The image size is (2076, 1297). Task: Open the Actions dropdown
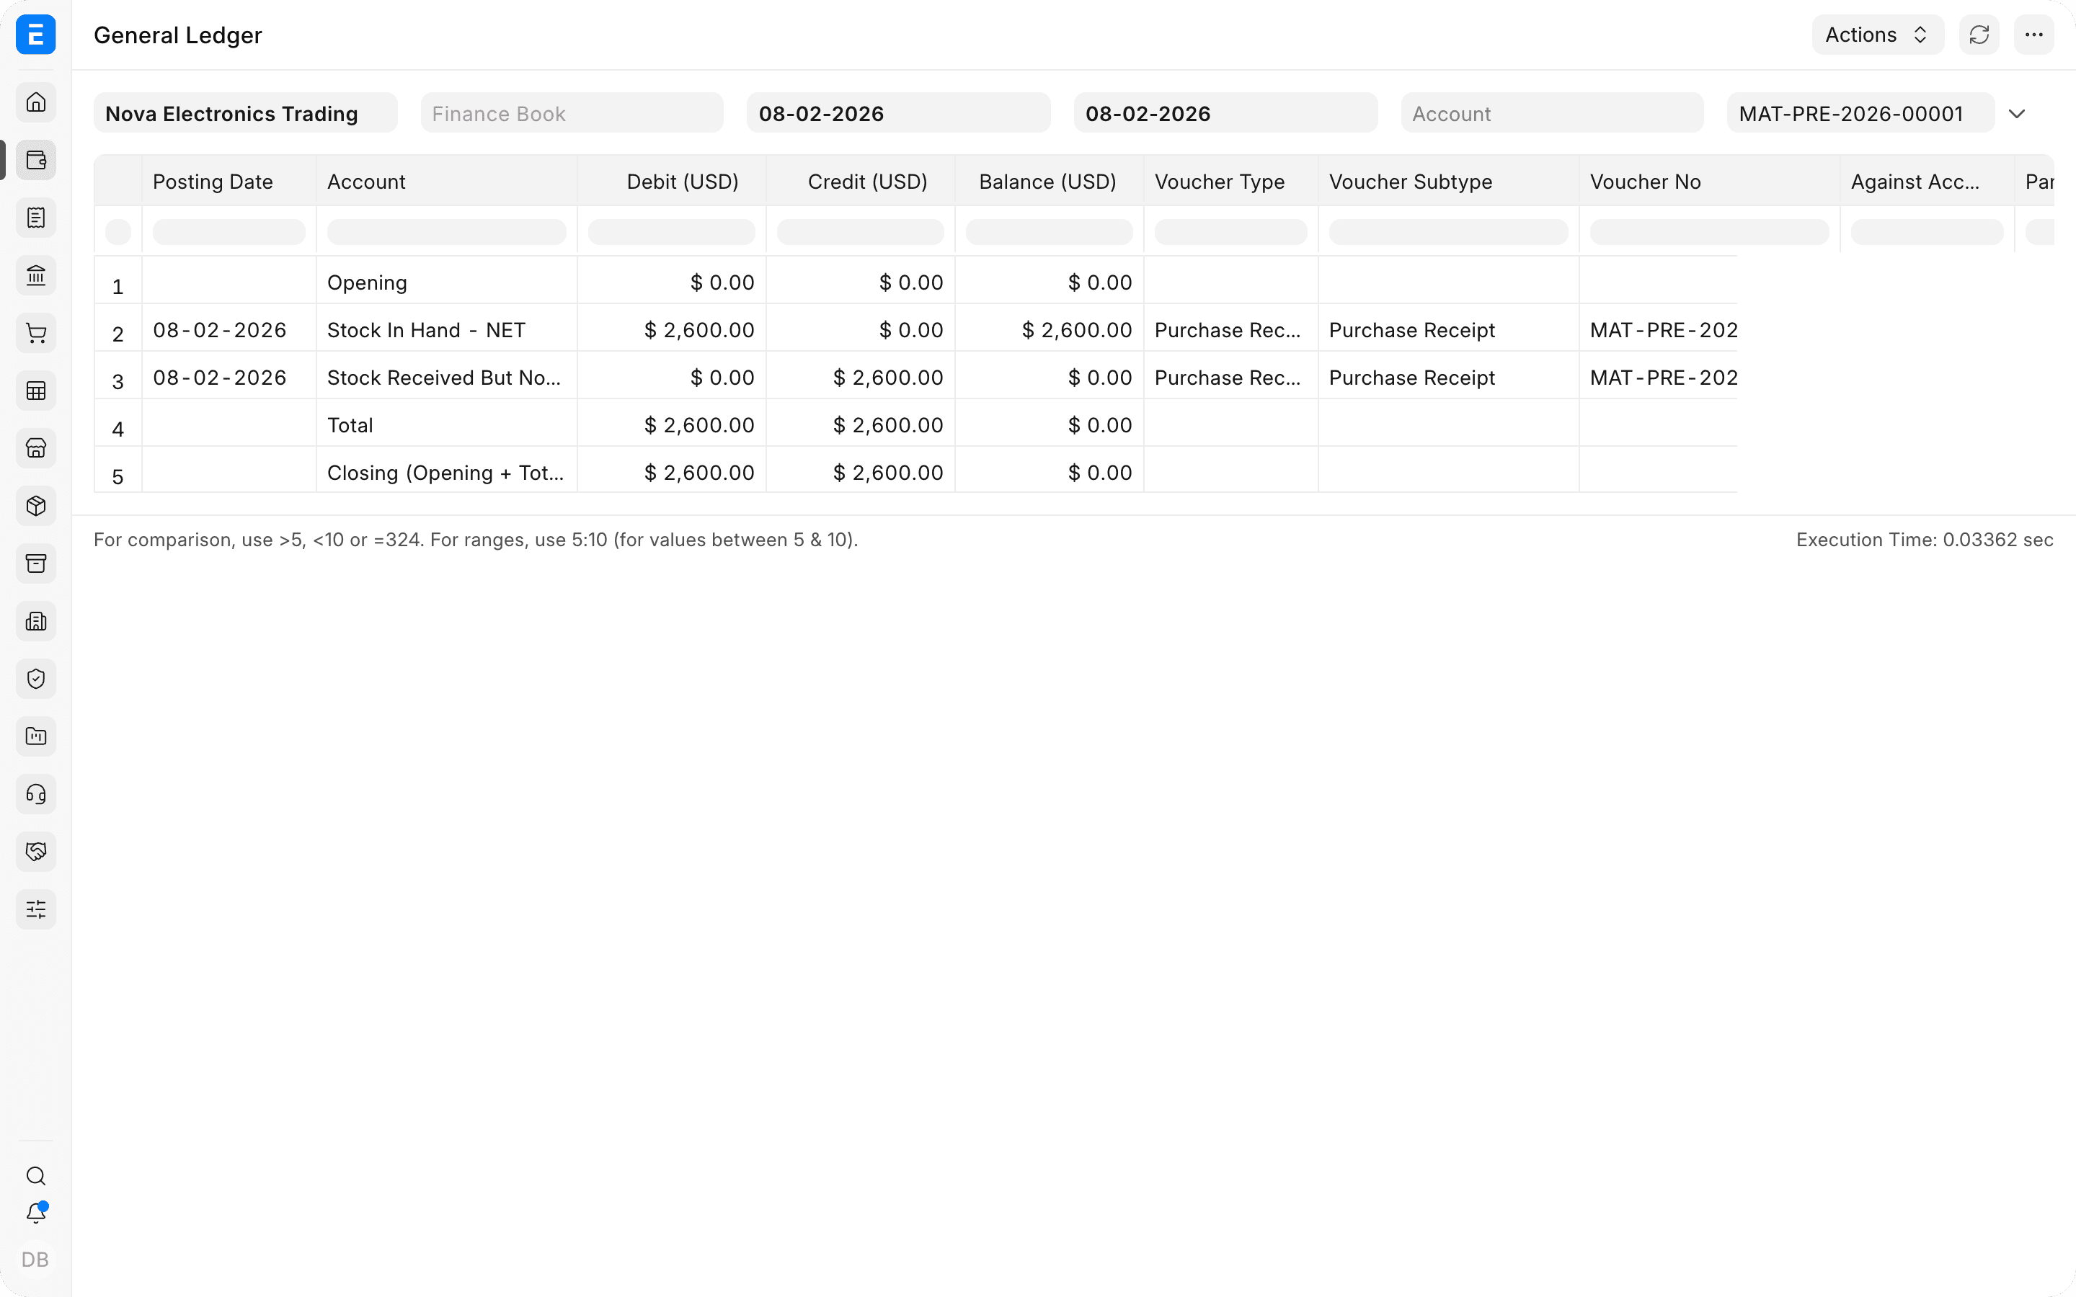coord(1878,35)
